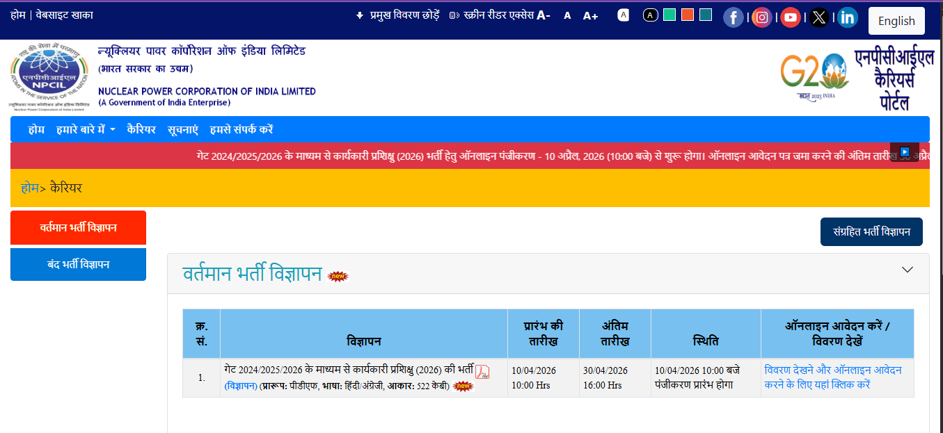Viewport: 943px width, 433px height.
Task: Click the online application link in the table
Action: click(832, 378)
